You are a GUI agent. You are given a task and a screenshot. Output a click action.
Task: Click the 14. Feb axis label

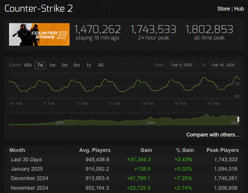(x=147, y=104)
